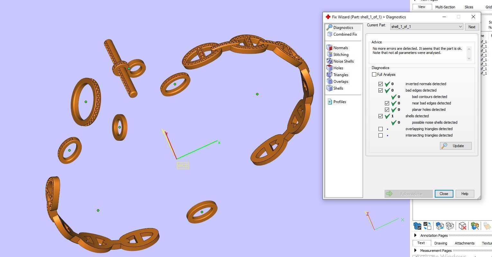This screenshot has height=257, width=492.
Task: Toggle bad edges detected checkbox
Action: pos(380,91)
